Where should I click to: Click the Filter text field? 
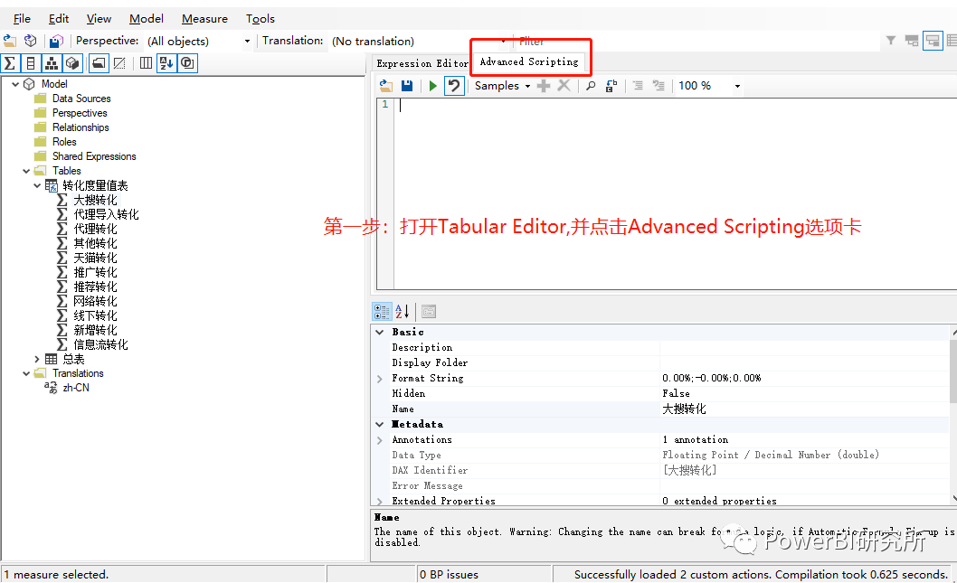(696, 41)
